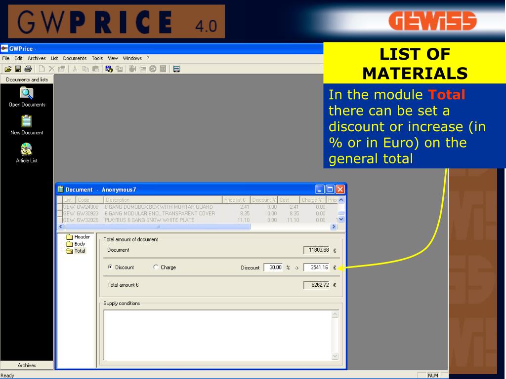
Task: Click the GWPrice application title icon
Action: [4, 49]
